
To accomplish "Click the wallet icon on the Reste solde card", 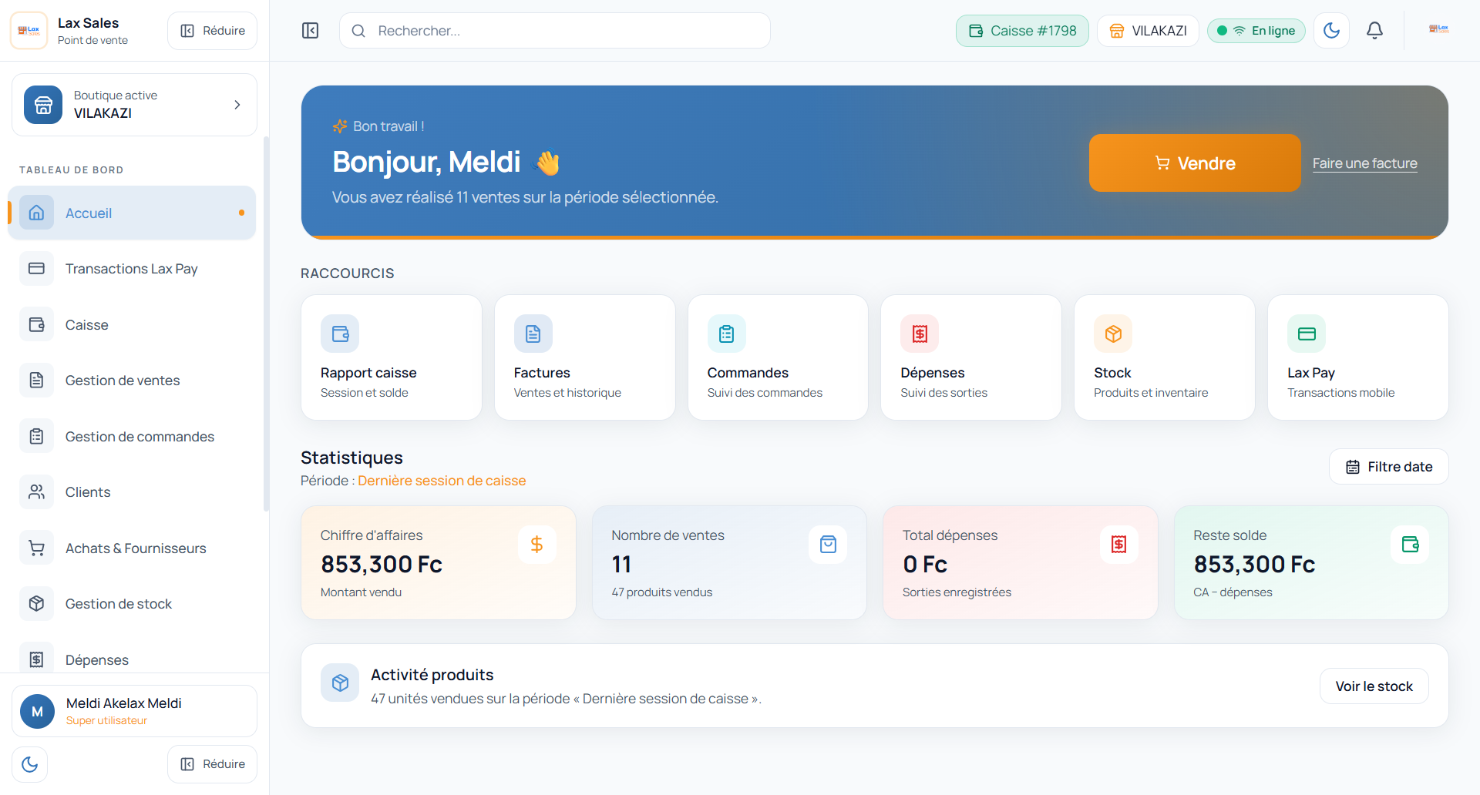I will (x=1410, y=545).
